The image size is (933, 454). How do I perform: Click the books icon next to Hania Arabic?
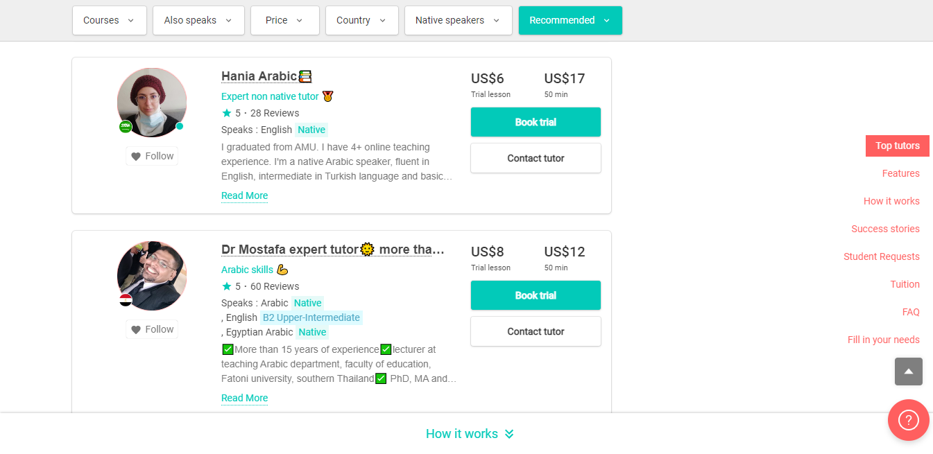305,76
